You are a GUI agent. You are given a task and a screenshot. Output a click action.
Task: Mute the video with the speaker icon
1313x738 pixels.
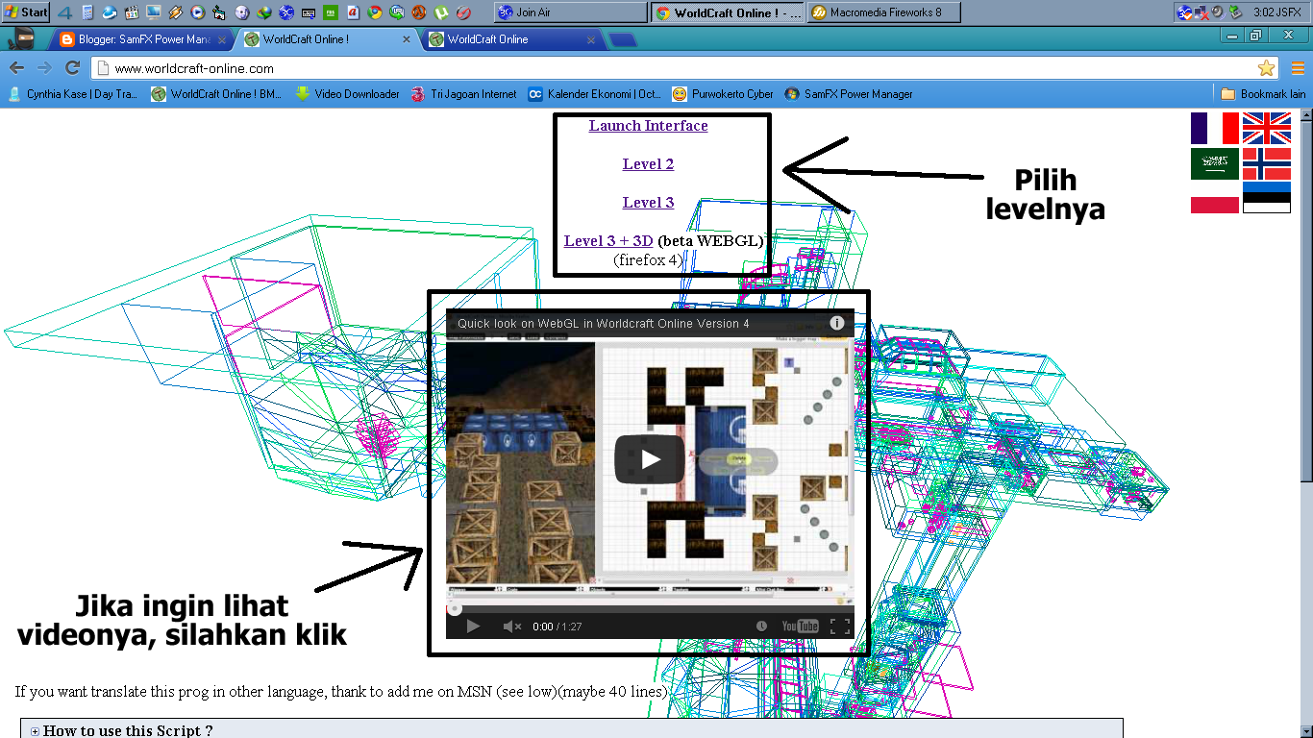510,626
